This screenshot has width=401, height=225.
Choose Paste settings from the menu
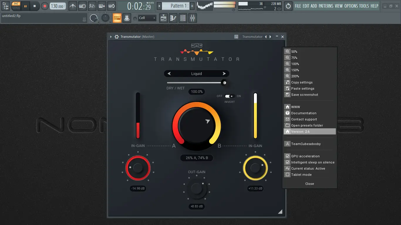click(310, 88)
